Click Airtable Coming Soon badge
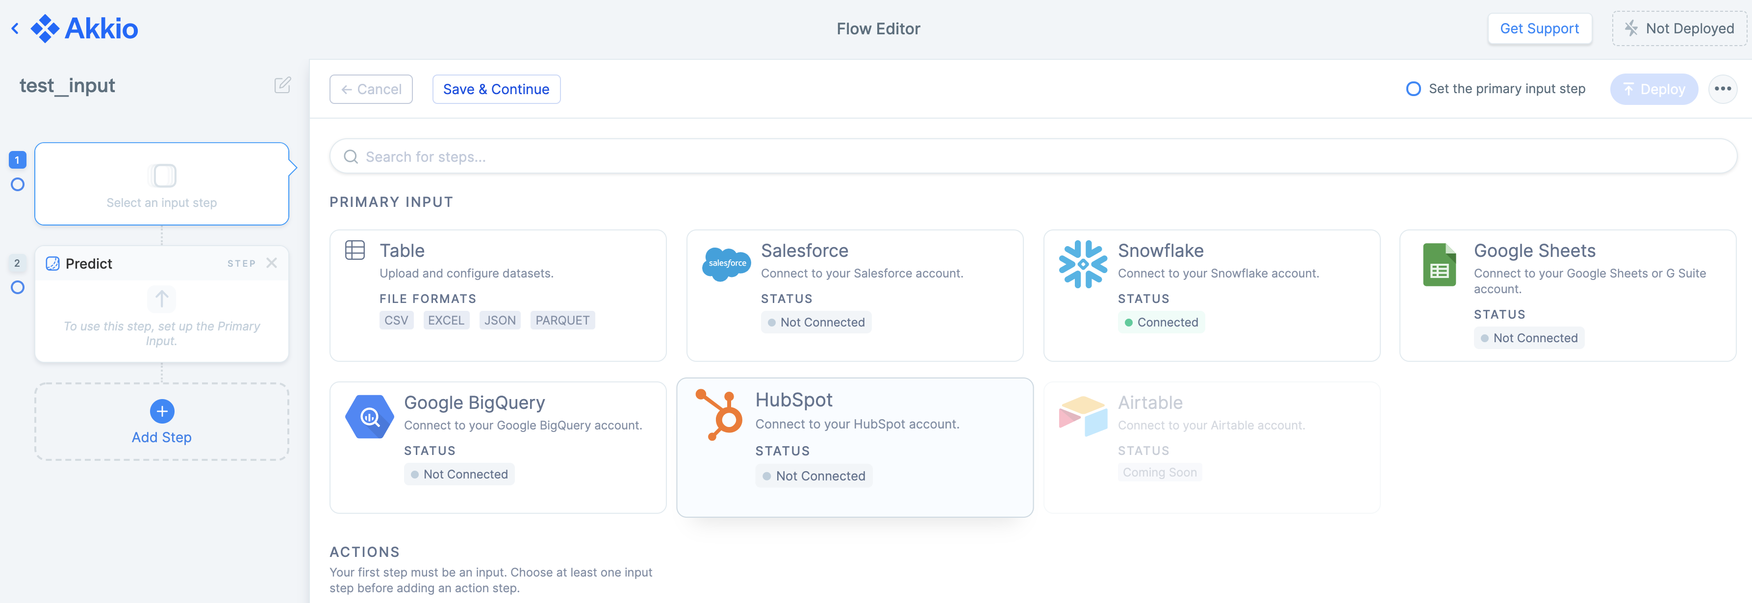The width and height of the screenshot is (1752, 603). [x=1160, y=473]
